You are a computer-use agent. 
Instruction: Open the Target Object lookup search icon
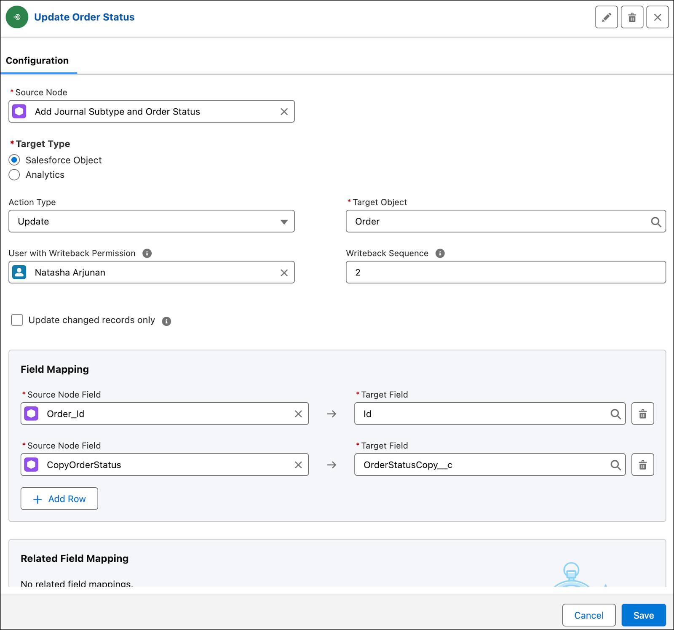click(x=656, y=222)
